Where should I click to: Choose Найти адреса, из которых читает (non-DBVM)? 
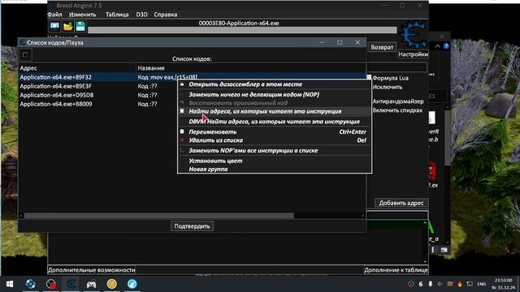pyautogui.click(x=275, y=112)
